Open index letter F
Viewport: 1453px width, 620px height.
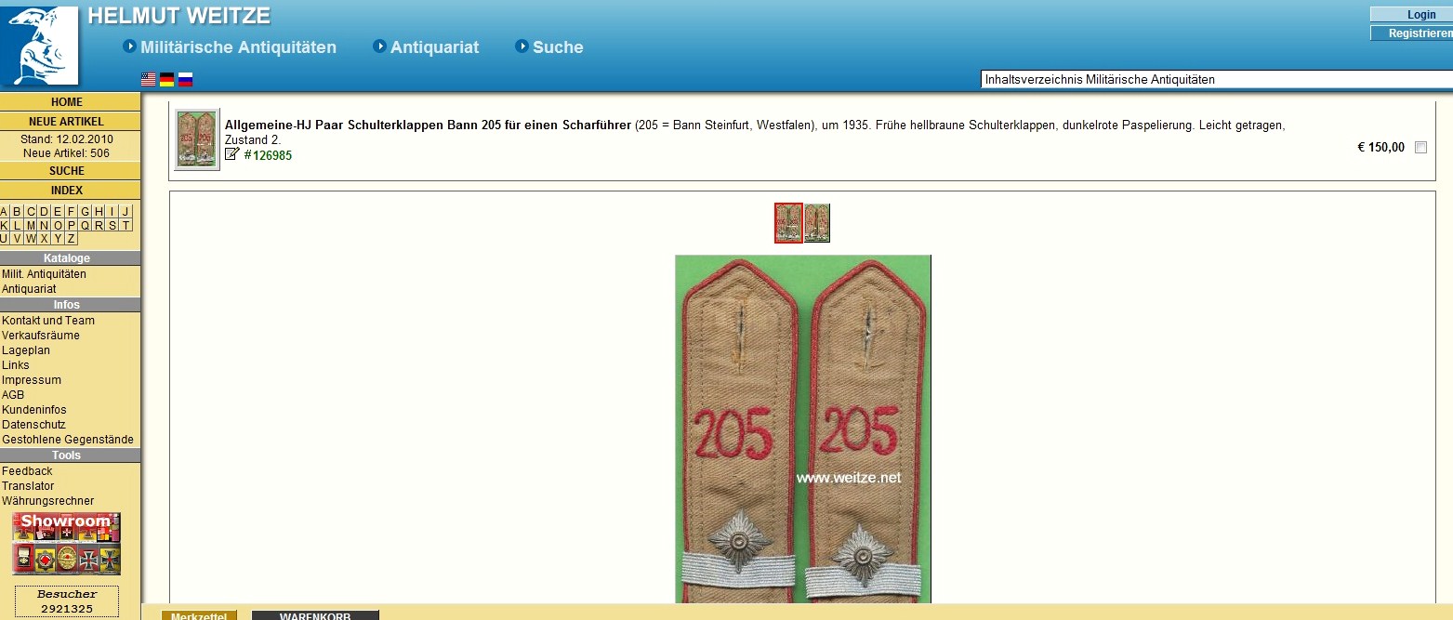tap(71, 212)
